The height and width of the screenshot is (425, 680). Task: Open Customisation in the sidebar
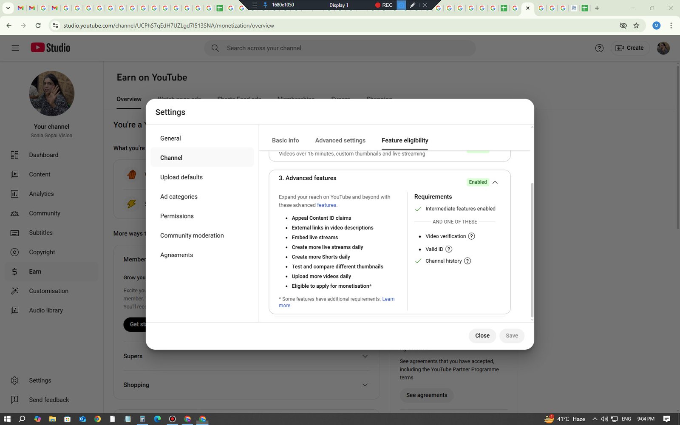pos(51,291)
